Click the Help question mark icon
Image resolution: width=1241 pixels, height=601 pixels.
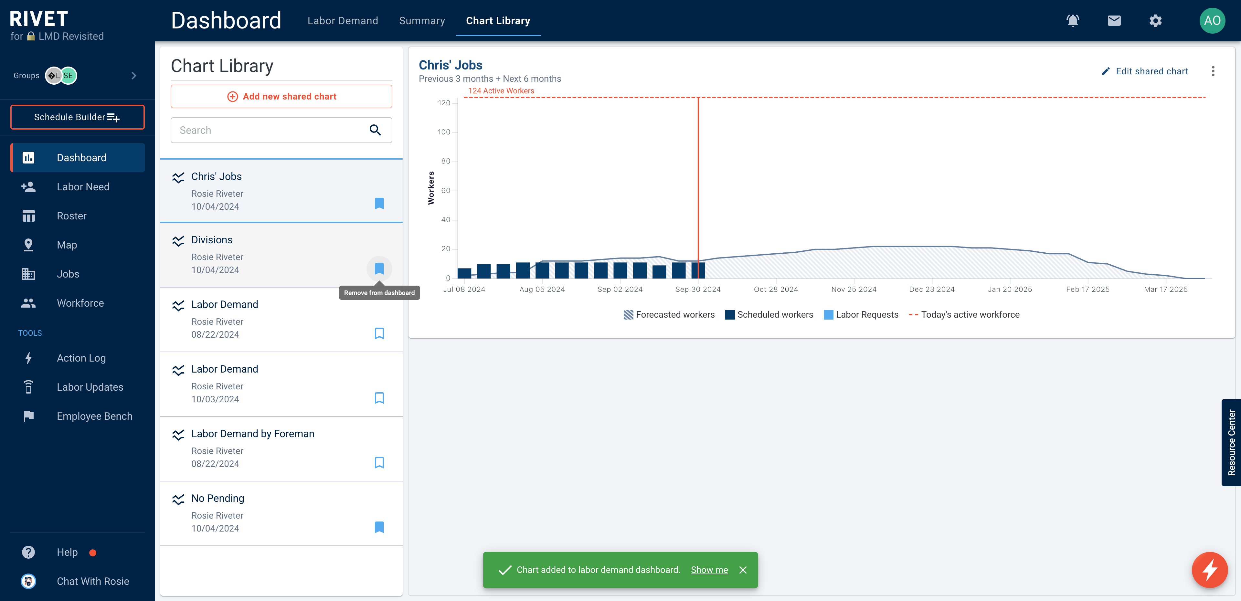[28, 552]
